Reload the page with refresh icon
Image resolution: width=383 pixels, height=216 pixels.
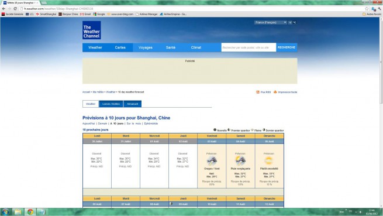15,9
